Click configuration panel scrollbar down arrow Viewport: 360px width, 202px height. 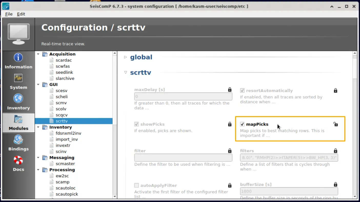pyautogui.click(x=355, y=197)
